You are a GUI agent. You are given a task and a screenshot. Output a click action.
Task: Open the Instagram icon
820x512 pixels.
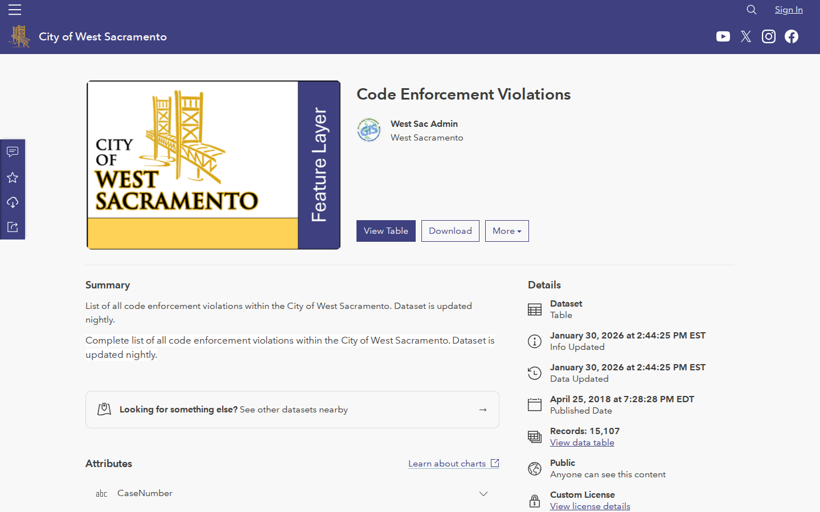click(769, 36)
